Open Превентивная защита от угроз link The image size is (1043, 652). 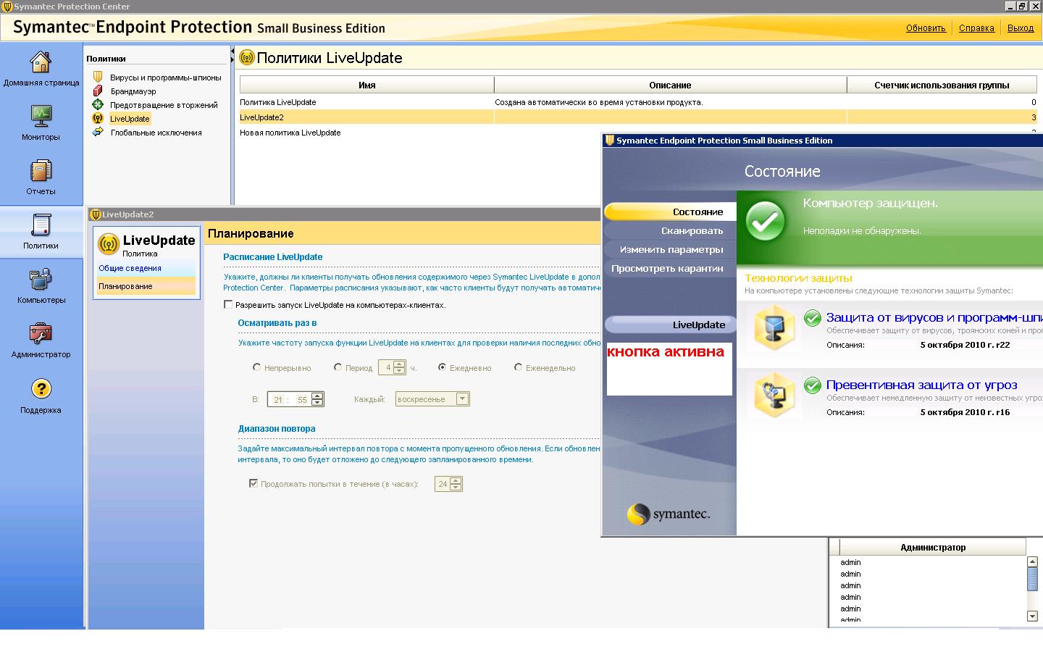click(x=922, y=385)
